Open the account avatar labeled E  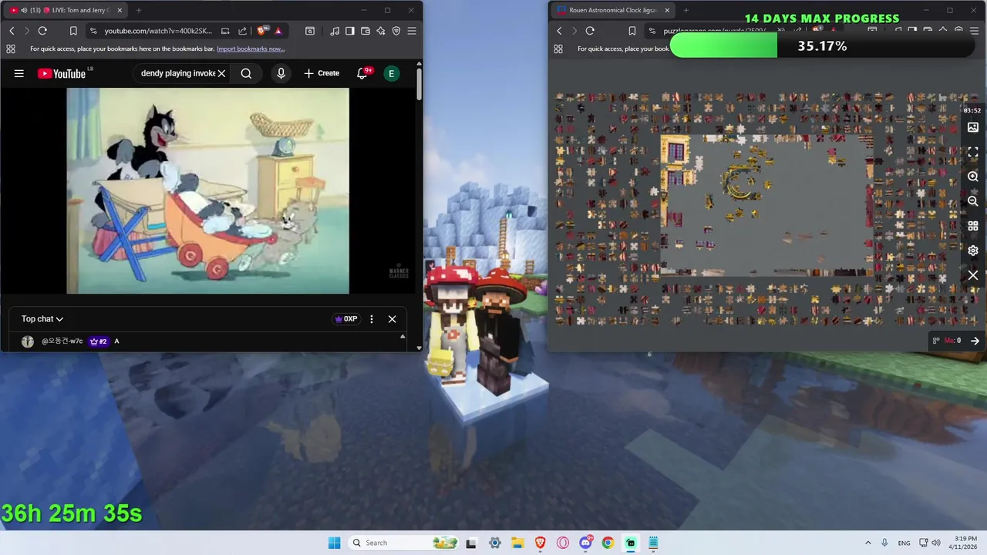click(x=391, y=73)
